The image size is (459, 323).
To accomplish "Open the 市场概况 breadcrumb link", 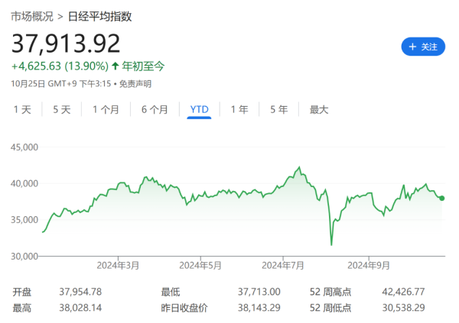I will tap(32, 16).
